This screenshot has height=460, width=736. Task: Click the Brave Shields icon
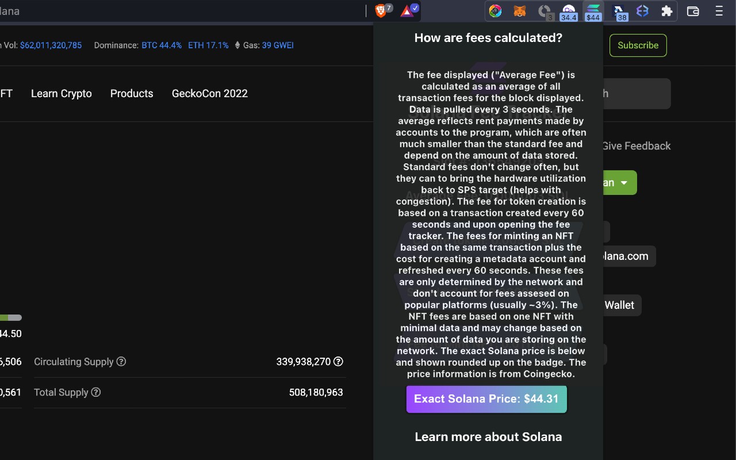coord(381,10)
